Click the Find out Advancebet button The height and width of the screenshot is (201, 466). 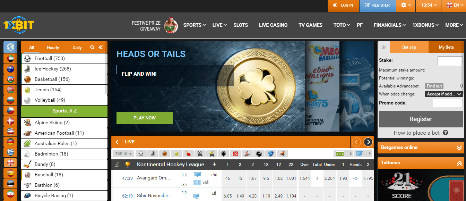coord(434,86)
